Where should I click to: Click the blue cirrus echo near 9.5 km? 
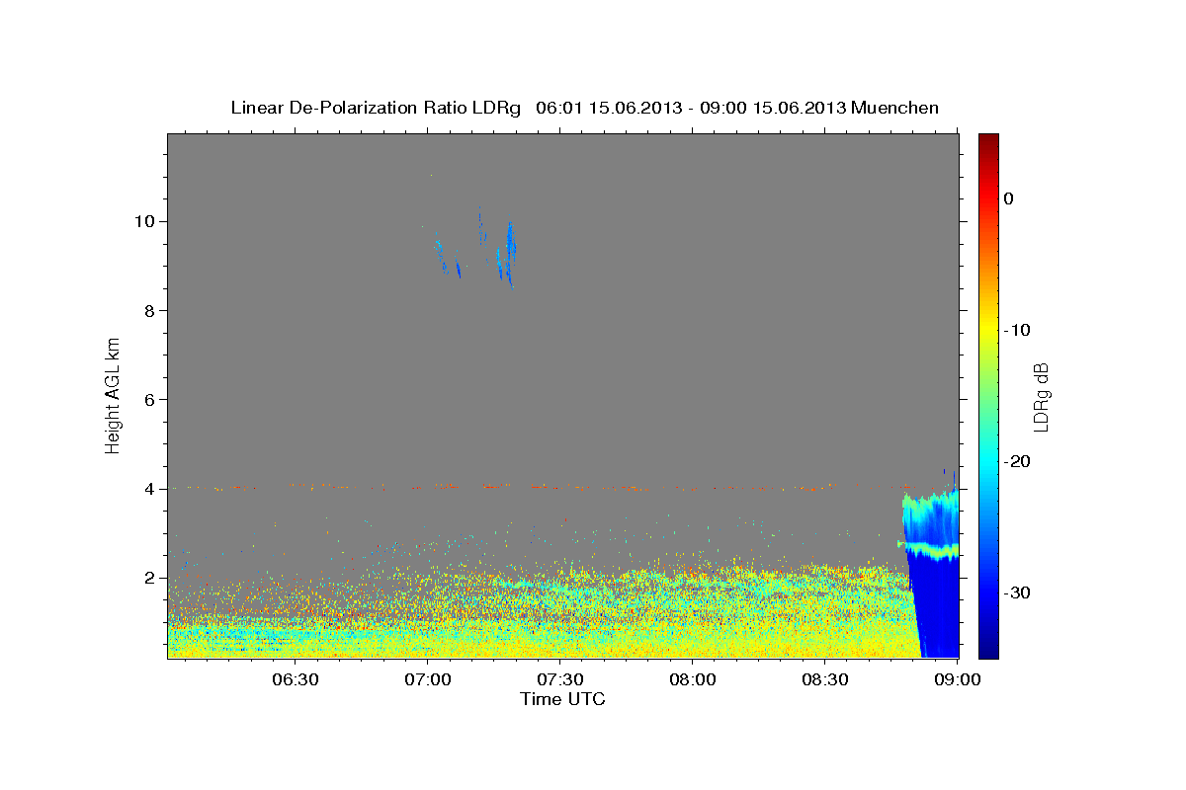pos(510,253)
